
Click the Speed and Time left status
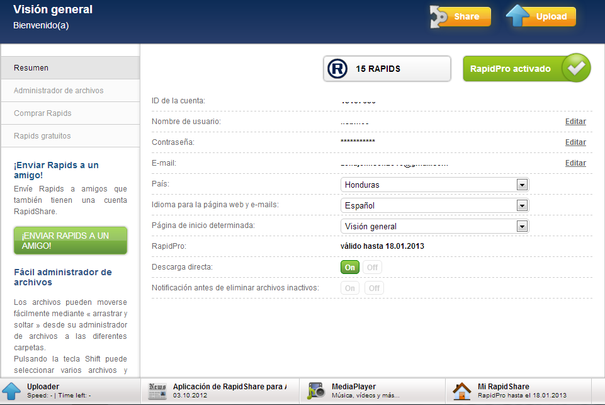[59, 396]
